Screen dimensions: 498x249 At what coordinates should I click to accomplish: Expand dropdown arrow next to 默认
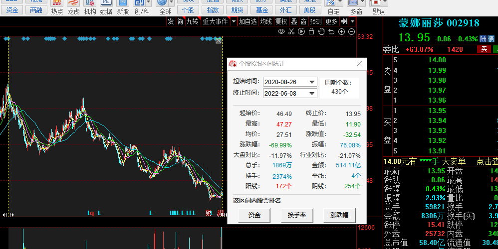pyautogui.click(x=385, y=3)
